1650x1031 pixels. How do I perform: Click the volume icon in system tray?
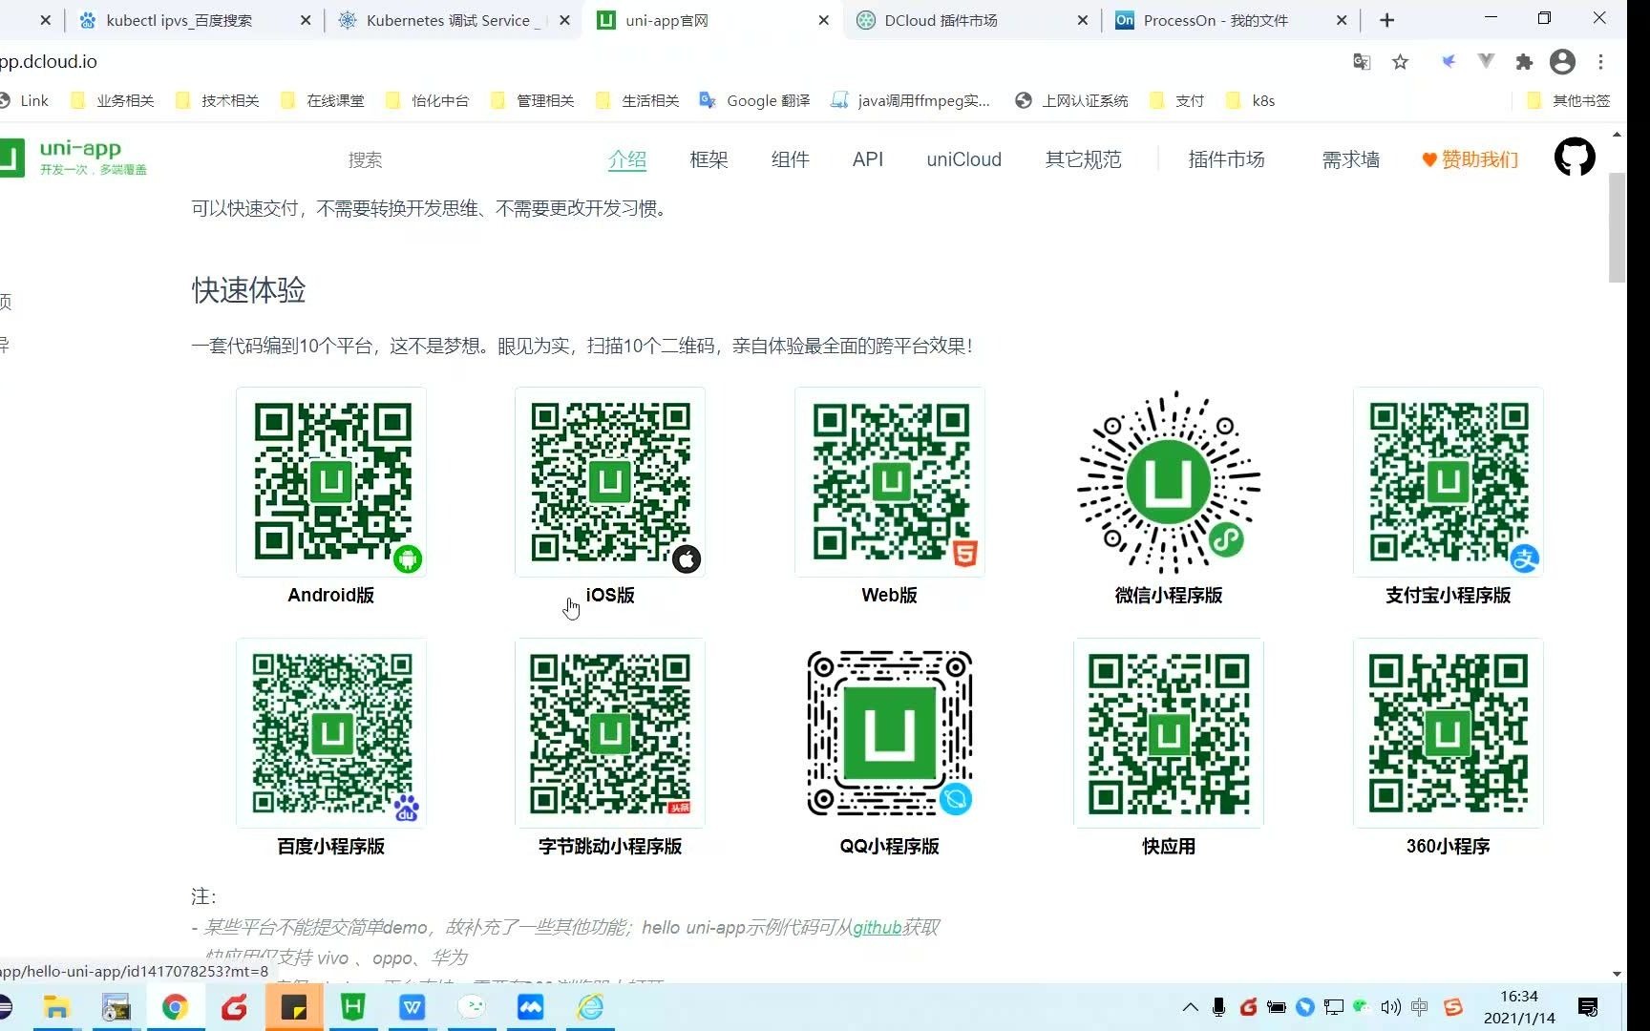coord(1391,1007)
